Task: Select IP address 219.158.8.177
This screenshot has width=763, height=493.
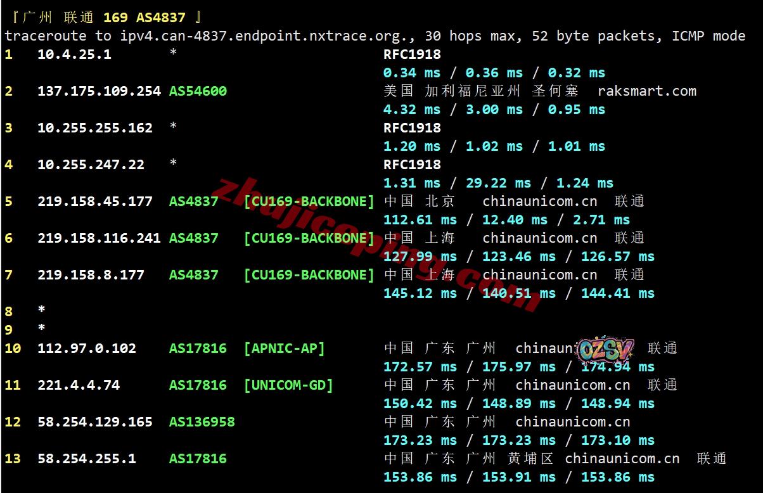Action: 91,275
